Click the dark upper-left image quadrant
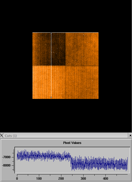This screenshot has width=132, height=182. click(x=49, y=49)
